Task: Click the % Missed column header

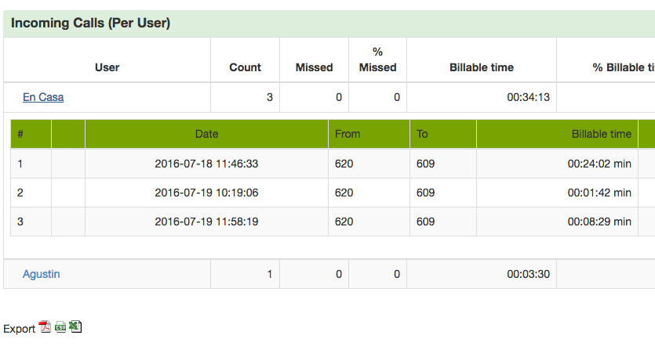Action: (377, 59)
